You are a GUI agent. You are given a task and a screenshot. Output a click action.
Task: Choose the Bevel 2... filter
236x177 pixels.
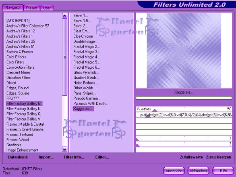coord(81,26)
